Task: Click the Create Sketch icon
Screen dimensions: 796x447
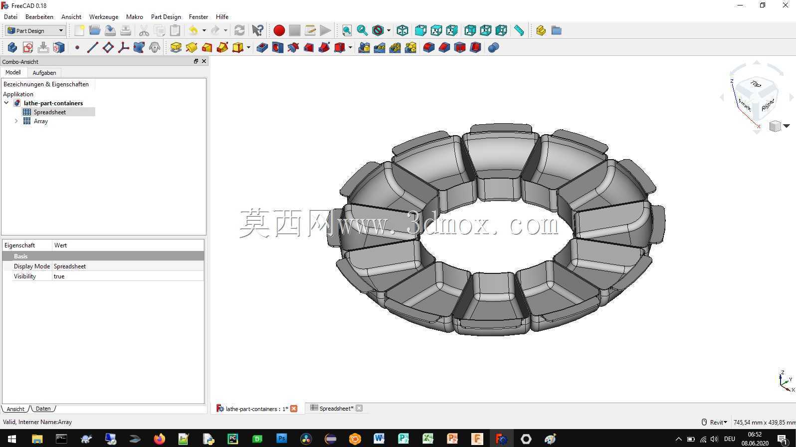Action: click(28, 47)
